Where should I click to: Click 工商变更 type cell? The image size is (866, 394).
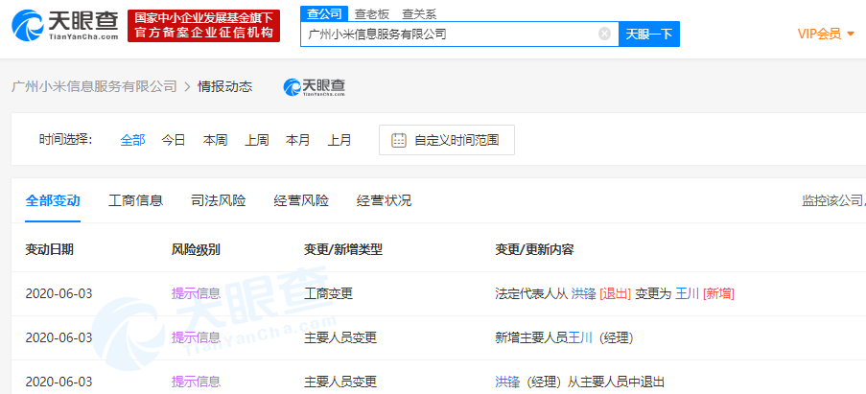click(x=328, y=293)
